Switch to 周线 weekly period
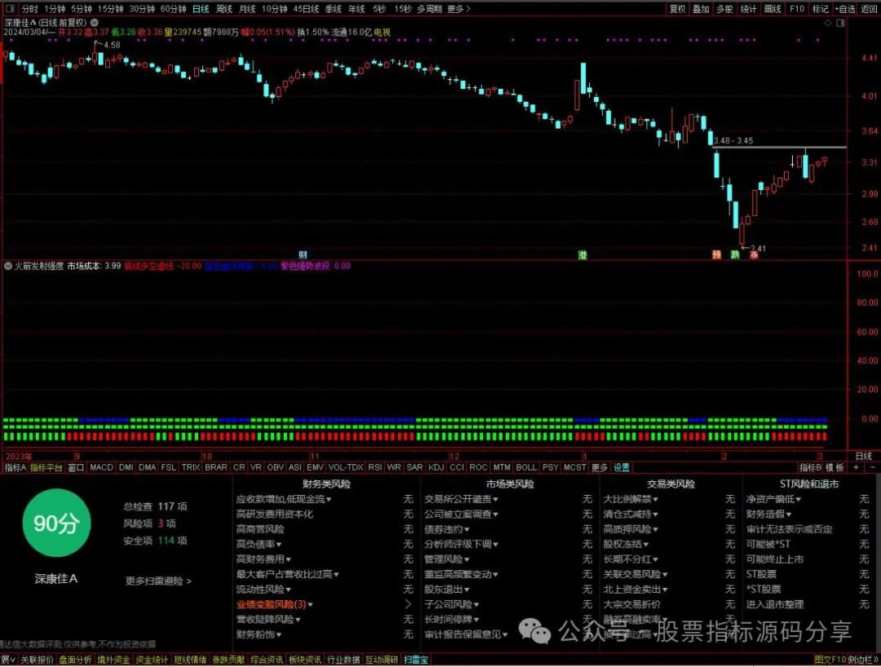 tap(224, 9)
